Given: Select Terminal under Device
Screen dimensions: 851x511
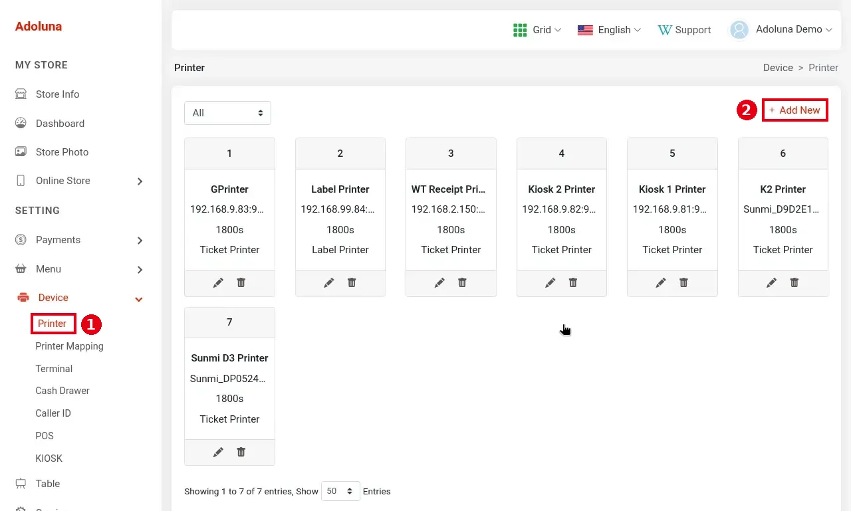Looking at the screenshot, I should (x=54, y=369).
